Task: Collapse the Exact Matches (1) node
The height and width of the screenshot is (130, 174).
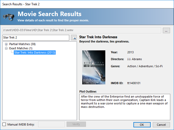Action: coord(6,48)
